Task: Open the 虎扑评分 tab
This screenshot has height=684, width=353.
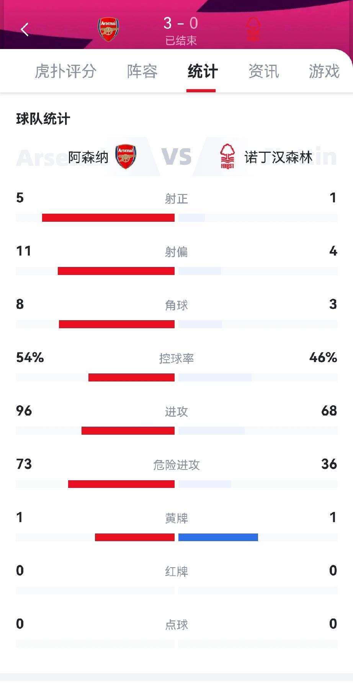Action: pyautogui.click(x=65, y=71)
